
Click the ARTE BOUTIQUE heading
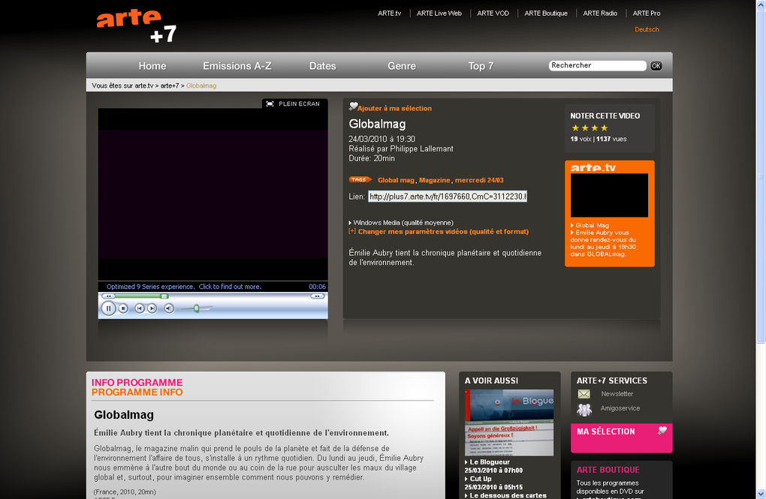608,470
